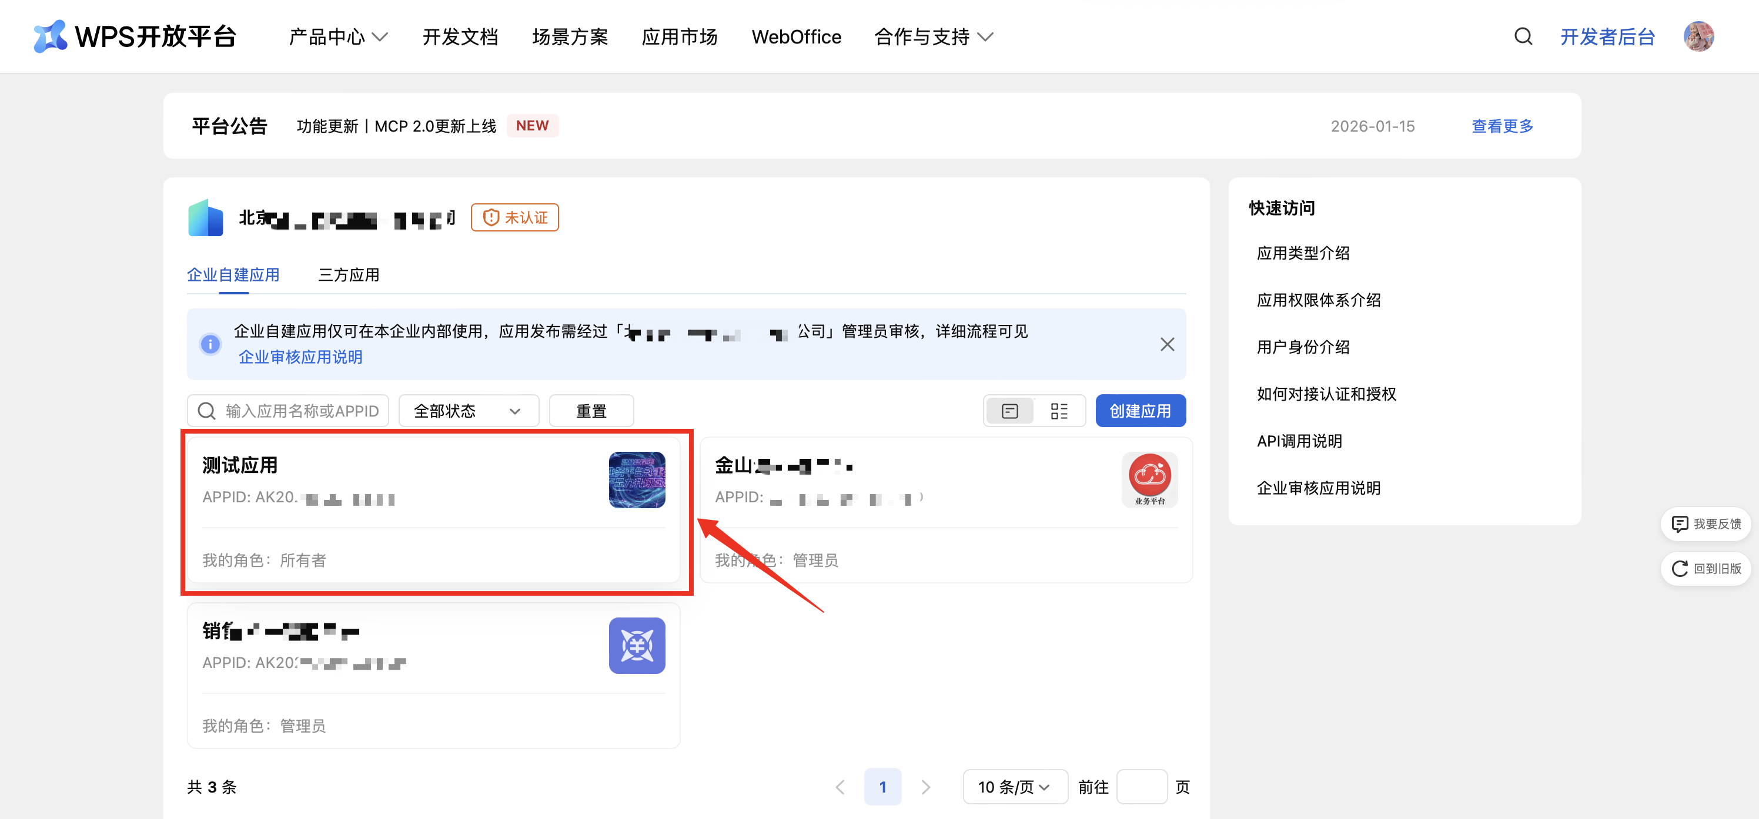
Task: Open the 全部状态 status filter dropdown
Action: (x=469, y=411)
